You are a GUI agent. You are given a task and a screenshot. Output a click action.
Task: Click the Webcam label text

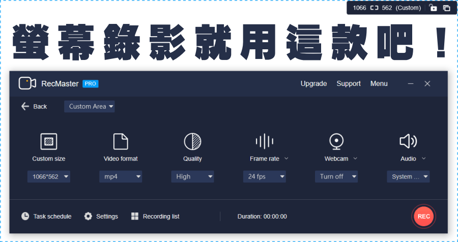tap(336, 159)
